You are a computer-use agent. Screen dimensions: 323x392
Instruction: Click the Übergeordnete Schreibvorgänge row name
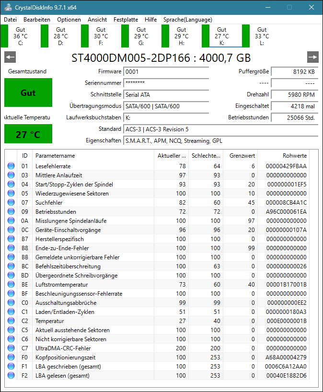pos(76,275)
